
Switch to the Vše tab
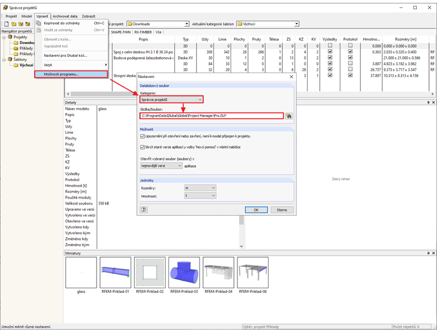158,32
